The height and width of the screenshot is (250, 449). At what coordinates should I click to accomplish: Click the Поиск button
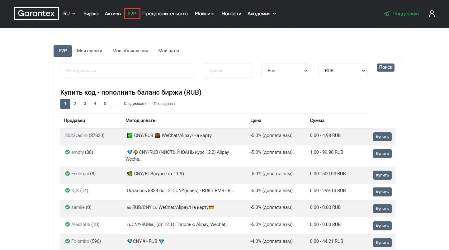click(x=385, y=68)
